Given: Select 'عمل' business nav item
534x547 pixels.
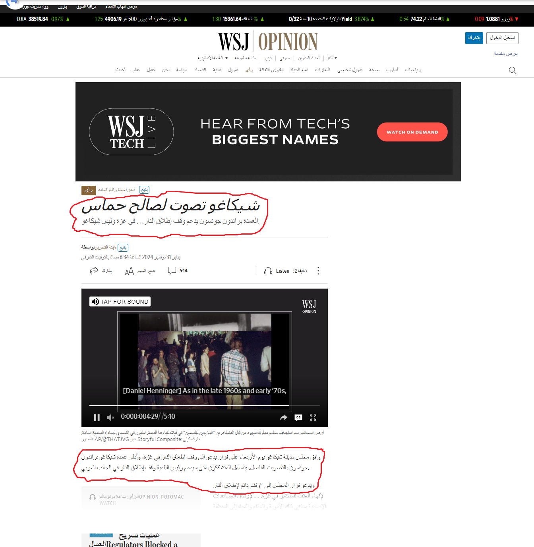Looking at the screenshot, I should (x=151, y=70).
